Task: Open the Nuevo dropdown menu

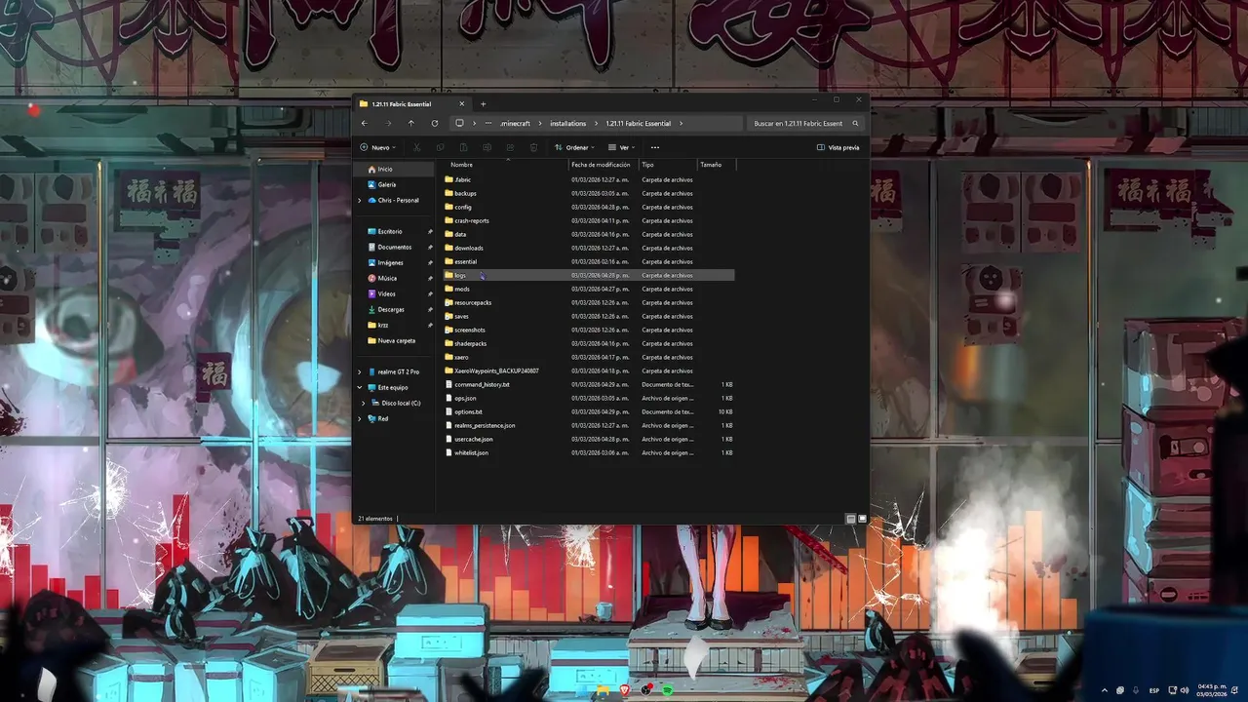Action: coord(378,147)
